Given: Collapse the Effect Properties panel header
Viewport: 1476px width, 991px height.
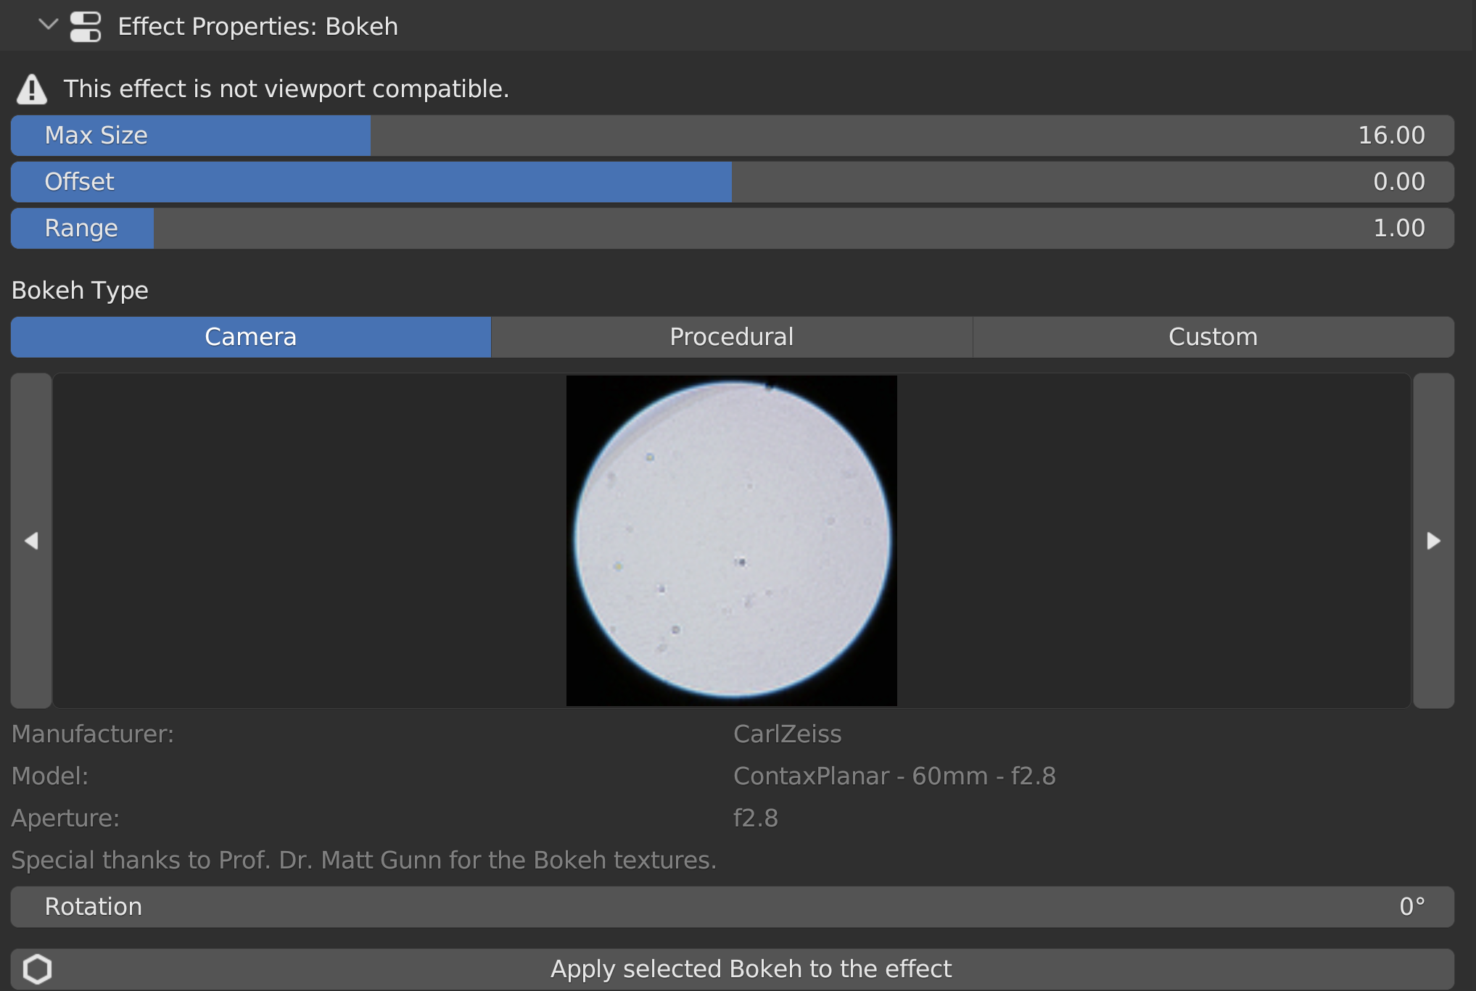Looking at the screenshot, I should (x=47, y=25).
